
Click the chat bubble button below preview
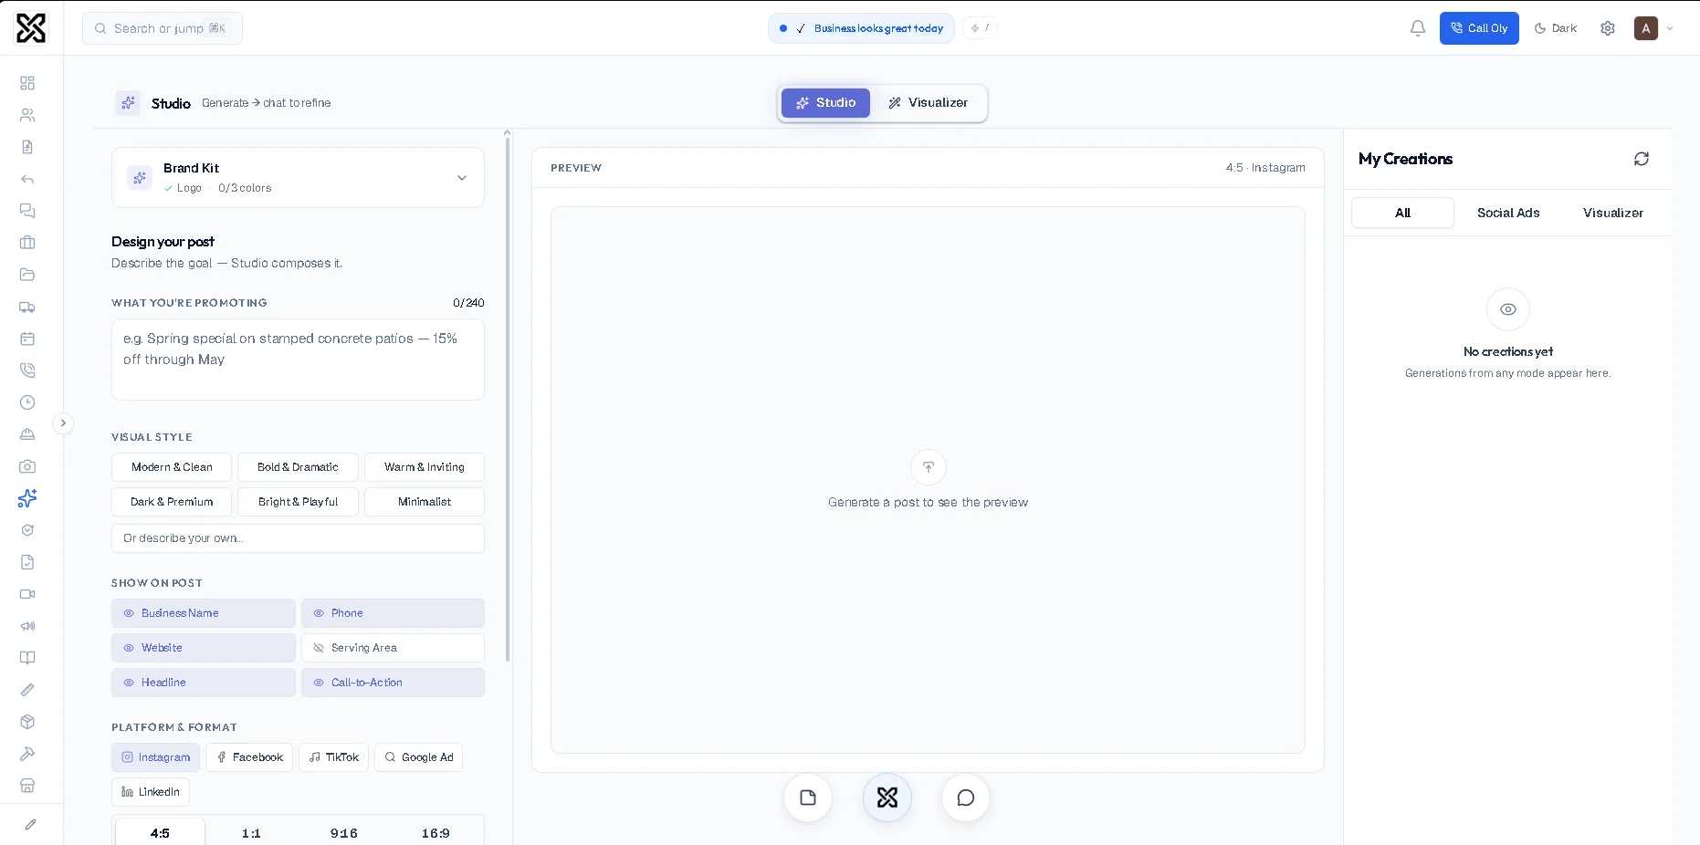click(x=966, y=798)
